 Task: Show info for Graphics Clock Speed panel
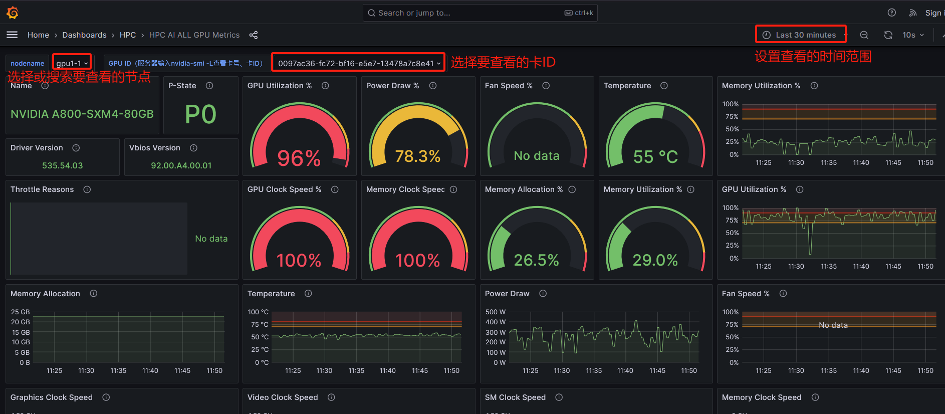pos(106,397)
